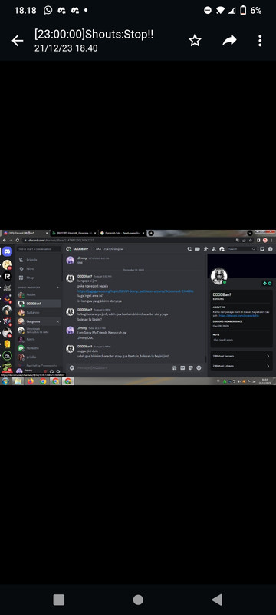Open the blue forum link in the chat
276x615 pixels.
point(135,291)
